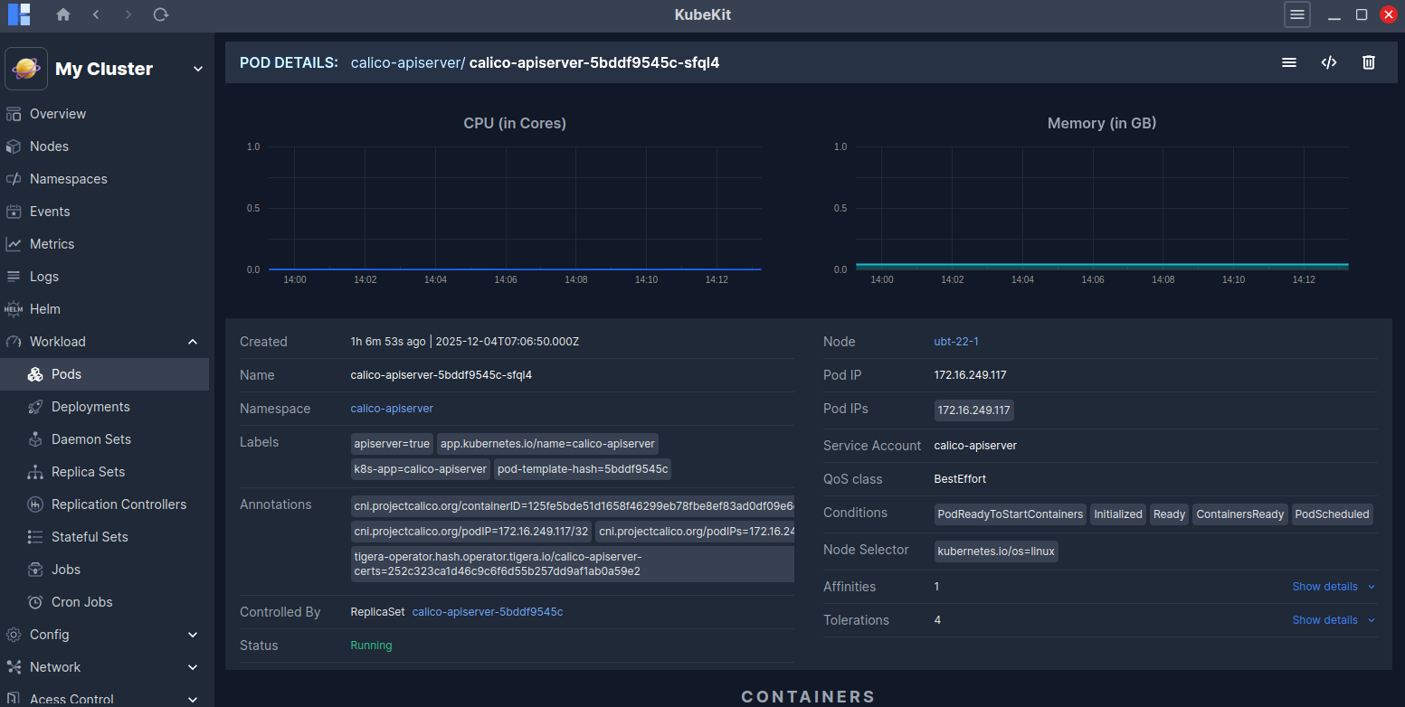This screenshot has height=707, width=1405.
Task: Show details for Affinities
Action: click(1333, 587)
